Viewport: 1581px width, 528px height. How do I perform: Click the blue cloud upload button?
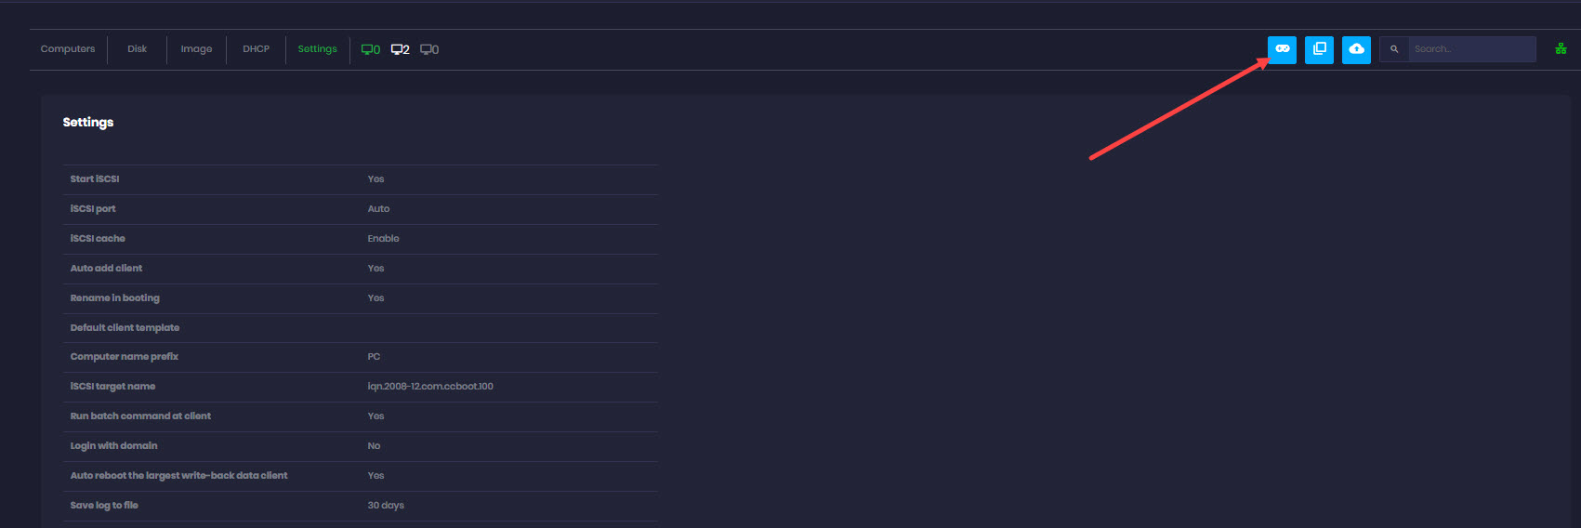pos(1356,49)
